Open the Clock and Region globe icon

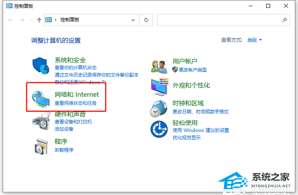click(x=158, y=109)
